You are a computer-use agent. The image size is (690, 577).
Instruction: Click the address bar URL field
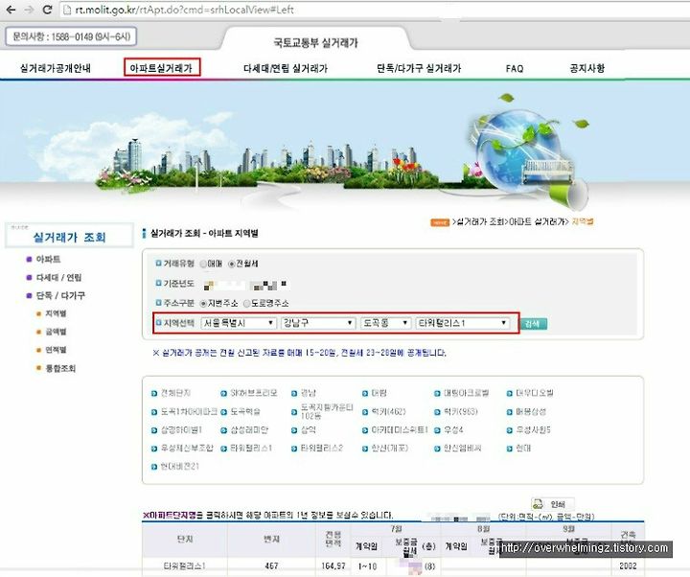click(374, 10)
